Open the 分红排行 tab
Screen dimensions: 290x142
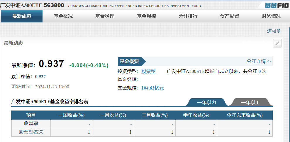tap(188, 16)
